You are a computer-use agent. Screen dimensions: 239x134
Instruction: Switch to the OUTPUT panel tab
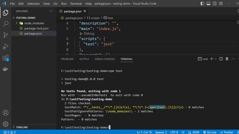[84, 59]
